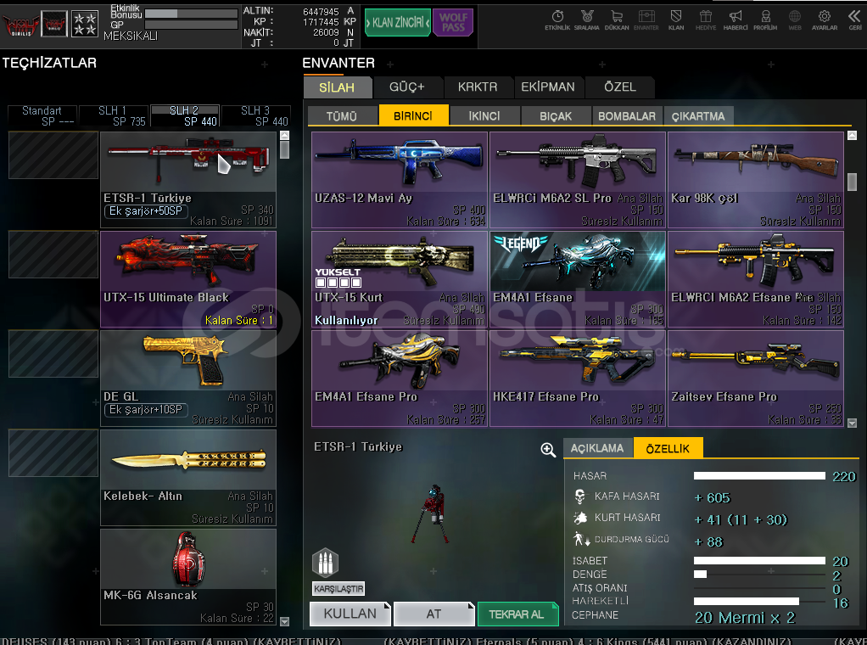Select the UTX-15 Kurt inventory weapon
Viewport: 867px width, 645px height.
400,279
